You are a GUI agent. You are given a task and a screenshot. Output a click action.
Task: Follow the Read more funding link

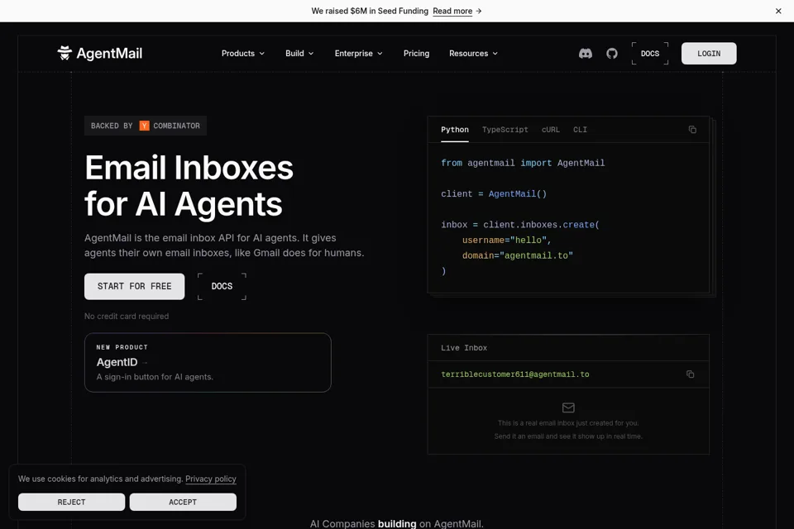pyautogui.click(x=457, y=11)
